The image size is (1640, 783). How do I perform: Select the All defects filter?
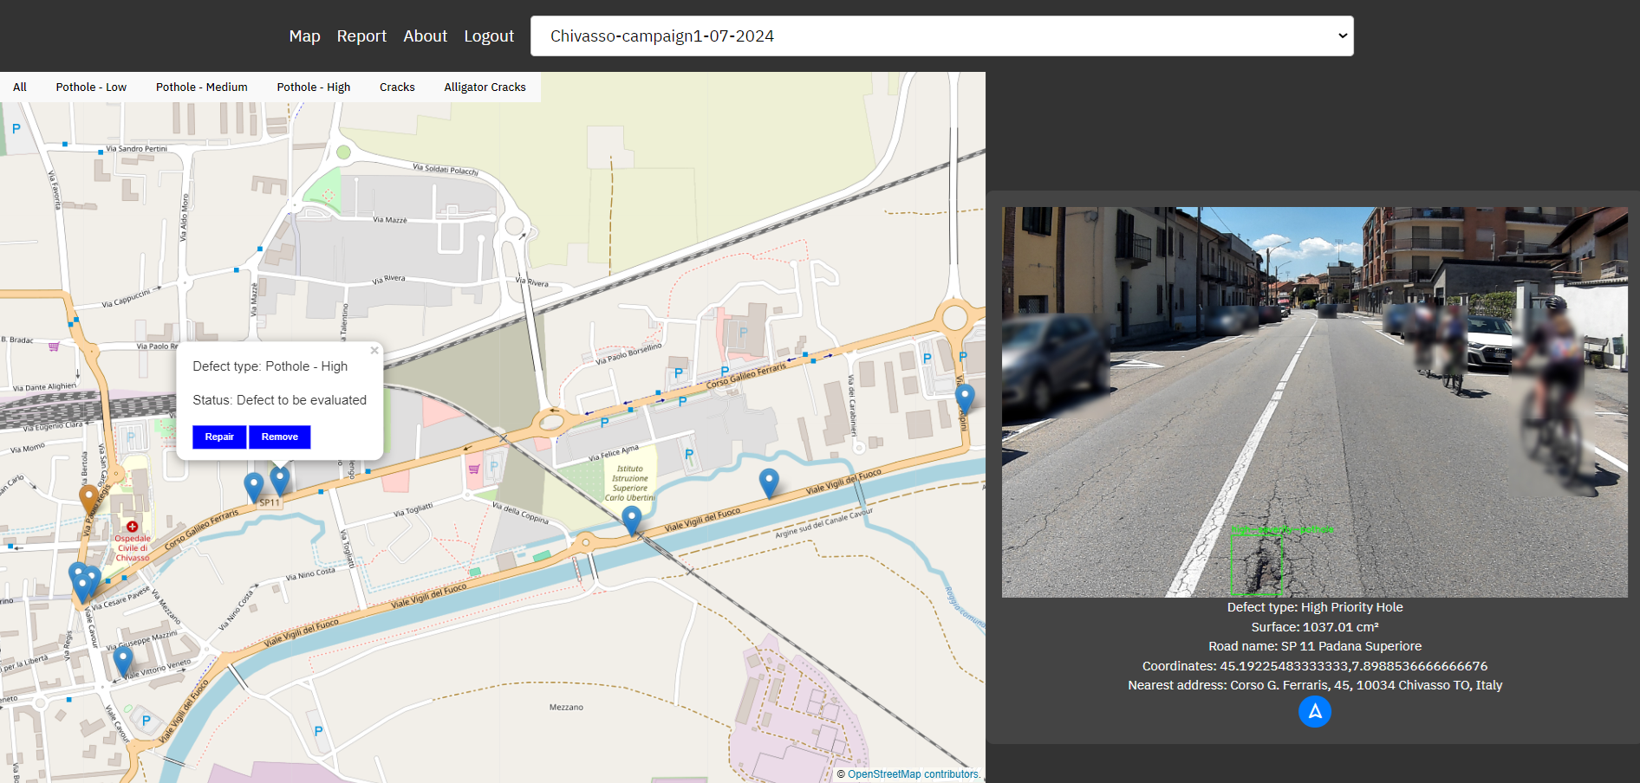tap(20, 87)
